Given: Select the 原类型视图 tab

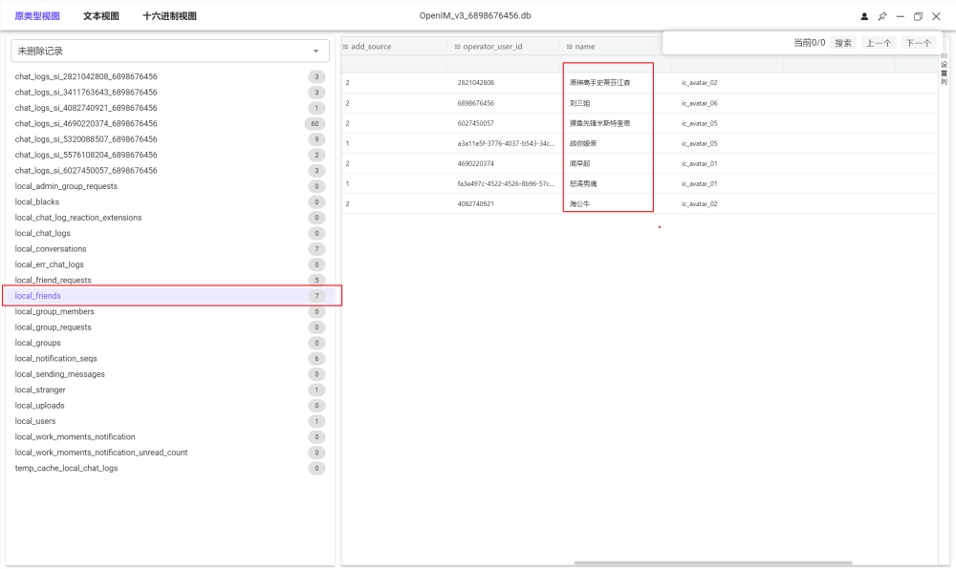Looking at the screenshot, I should click(x=37, y=16).
